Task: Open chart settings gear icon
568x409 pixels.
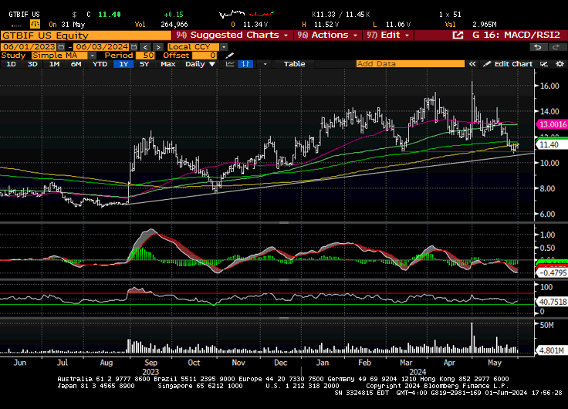Action: pyautogui.click(x=560, y=64)
